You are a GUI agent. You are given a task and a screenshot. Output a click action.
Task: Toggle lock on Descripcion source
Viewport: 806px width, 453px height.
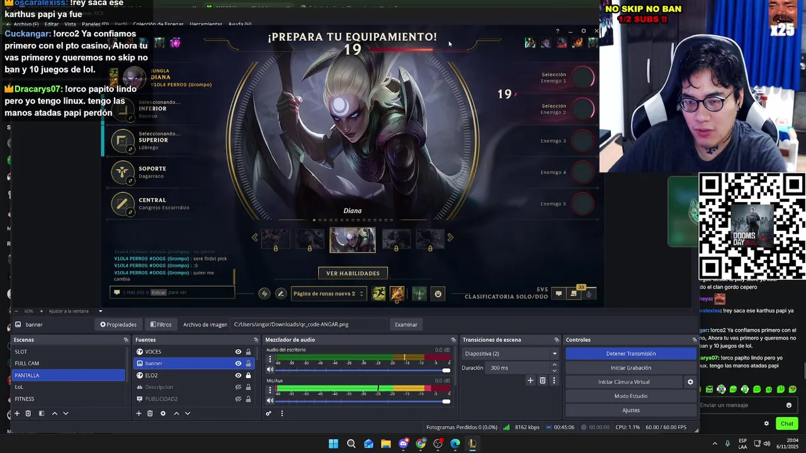248,387
